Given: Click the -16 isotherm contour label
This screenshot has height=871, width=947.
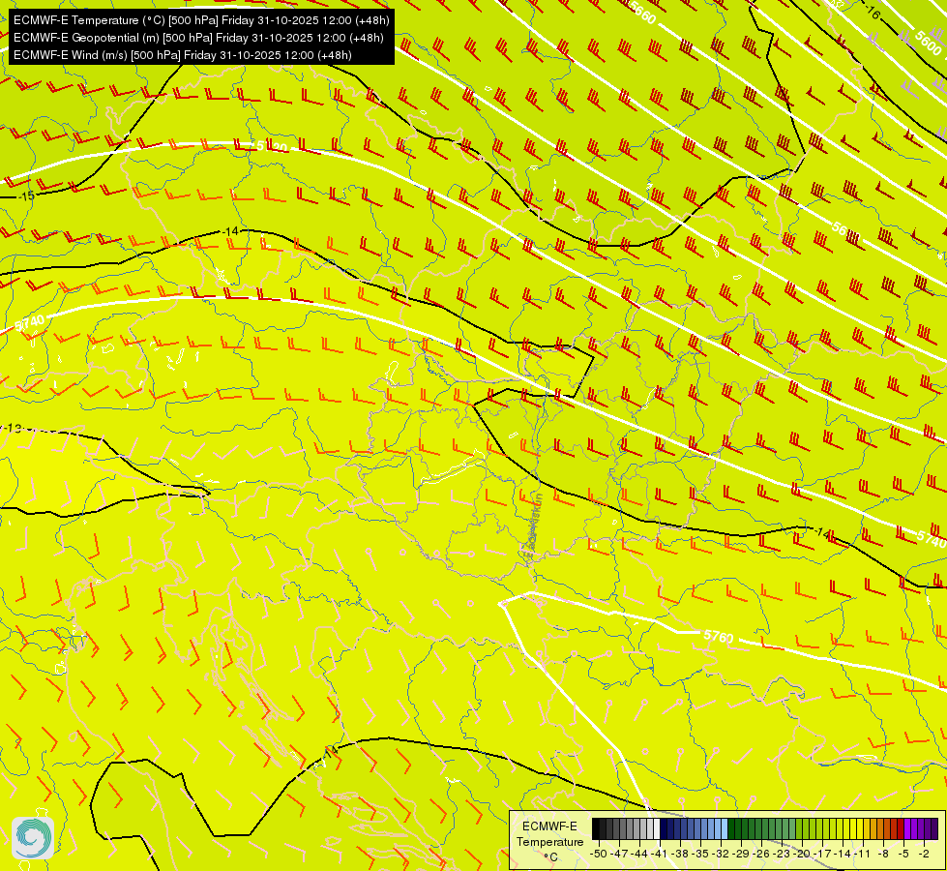Looking at the screenshot, I should pyautogui.click(x=871, y=11).
